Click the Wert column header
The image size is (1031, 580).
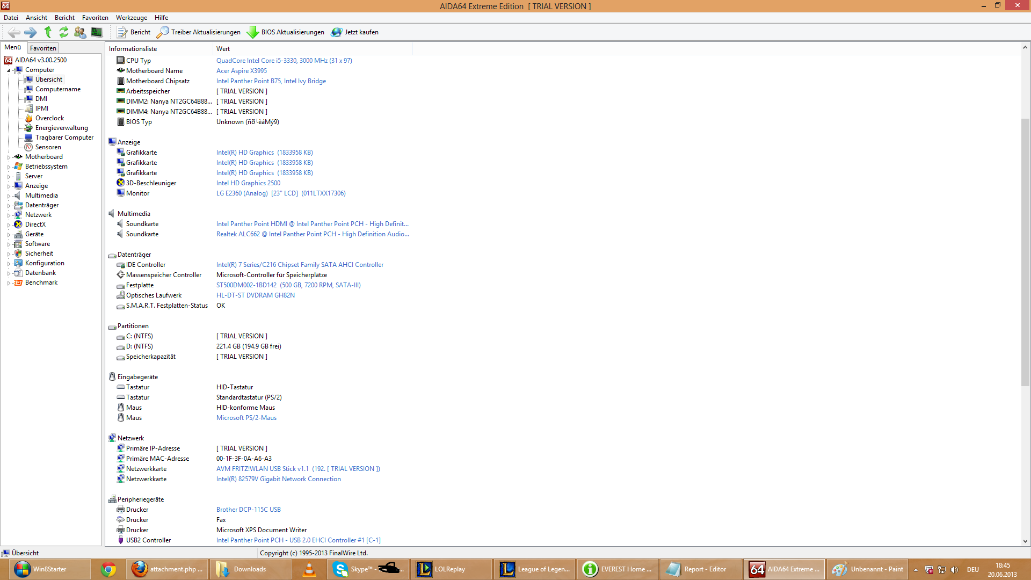click(x=313, y=49)
